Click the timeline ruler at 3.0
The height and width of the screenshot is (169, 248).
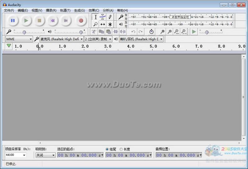[108, 46]
